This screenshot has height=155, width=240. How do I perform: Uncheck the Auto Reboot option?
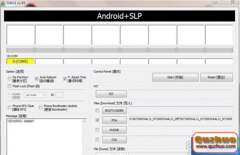pyautogui.click(x=36, y=79)
